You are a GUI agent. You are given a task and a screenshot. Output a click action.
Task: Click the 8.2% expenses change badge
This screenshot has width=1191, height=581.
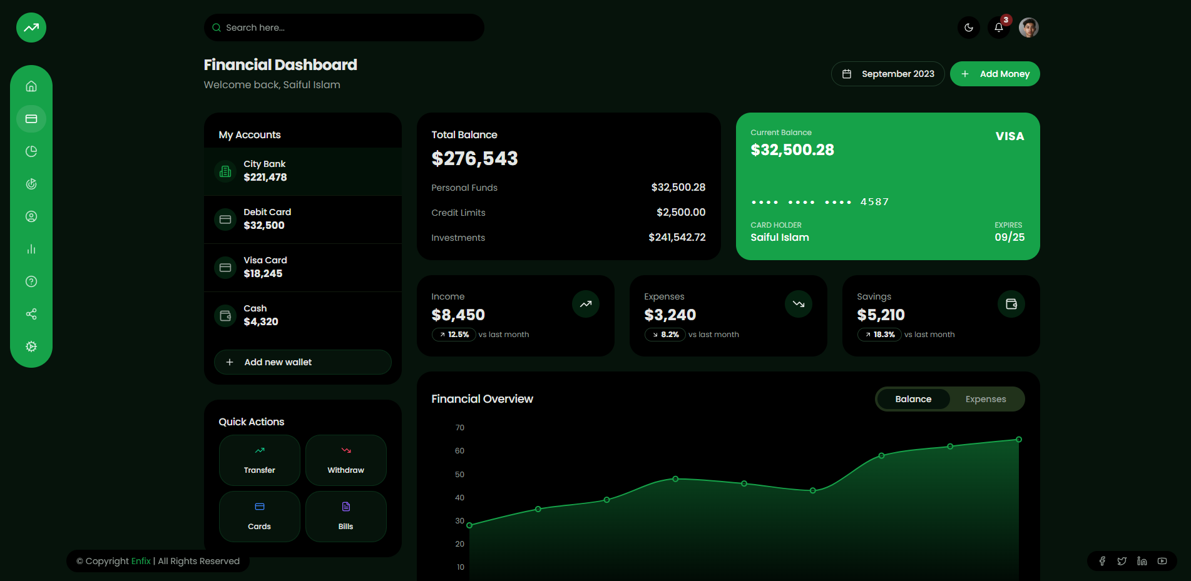point(665,335)
